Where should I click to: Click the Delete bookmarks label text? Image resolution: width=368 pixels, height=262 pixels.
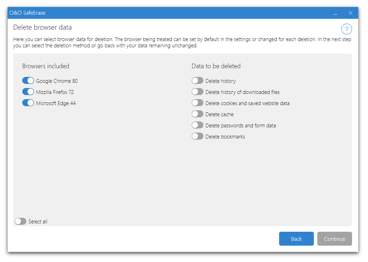tap(225, 137)
